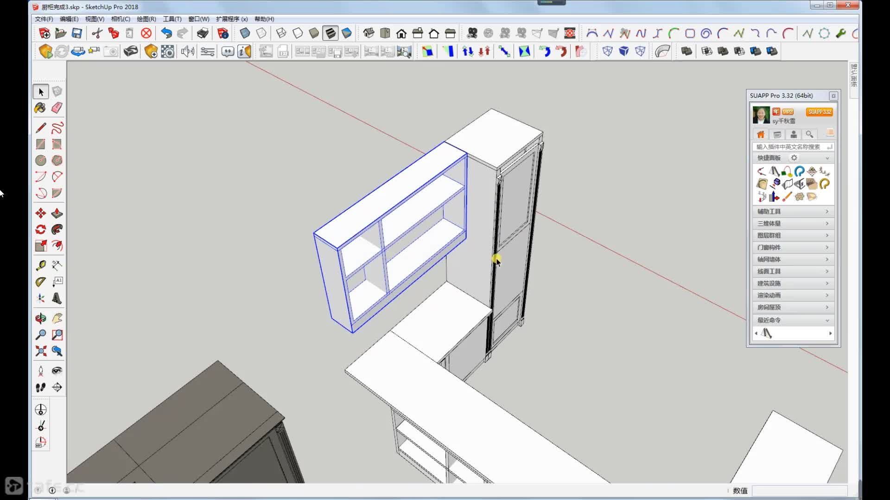
Task: Click Zoom Extents tool
Action: (41, 351)
